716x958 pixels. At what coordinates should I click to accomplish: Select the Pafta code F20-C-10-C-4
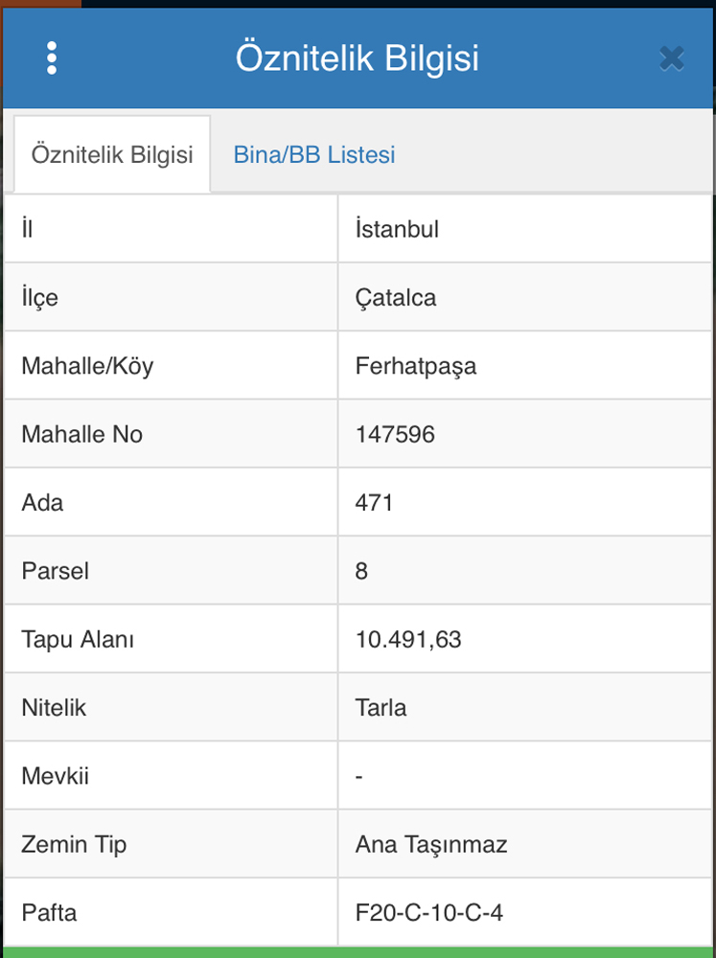(x=429, y=913)
